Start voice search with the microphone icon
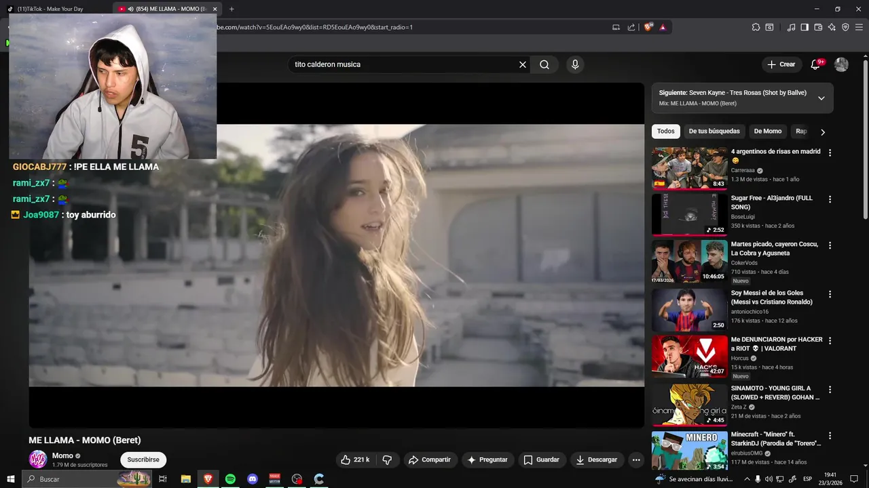 coord(575,64)
